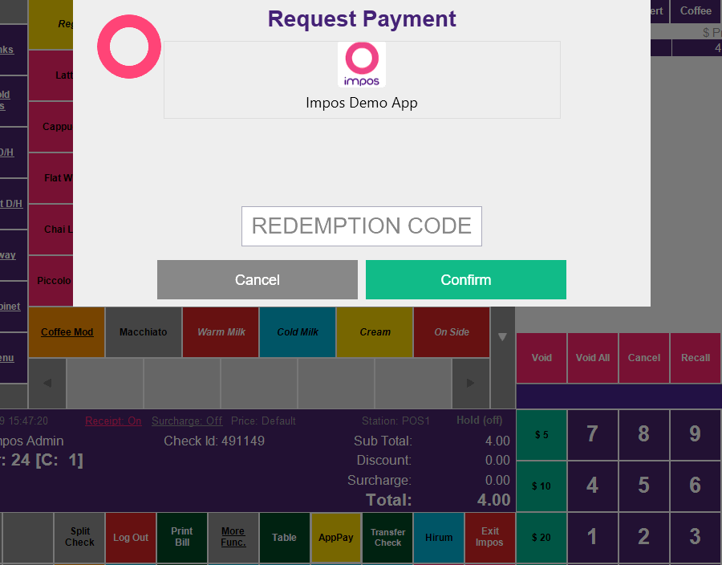722x565 pixels.
Task: Open Split Check function
Action: (79, 538)
